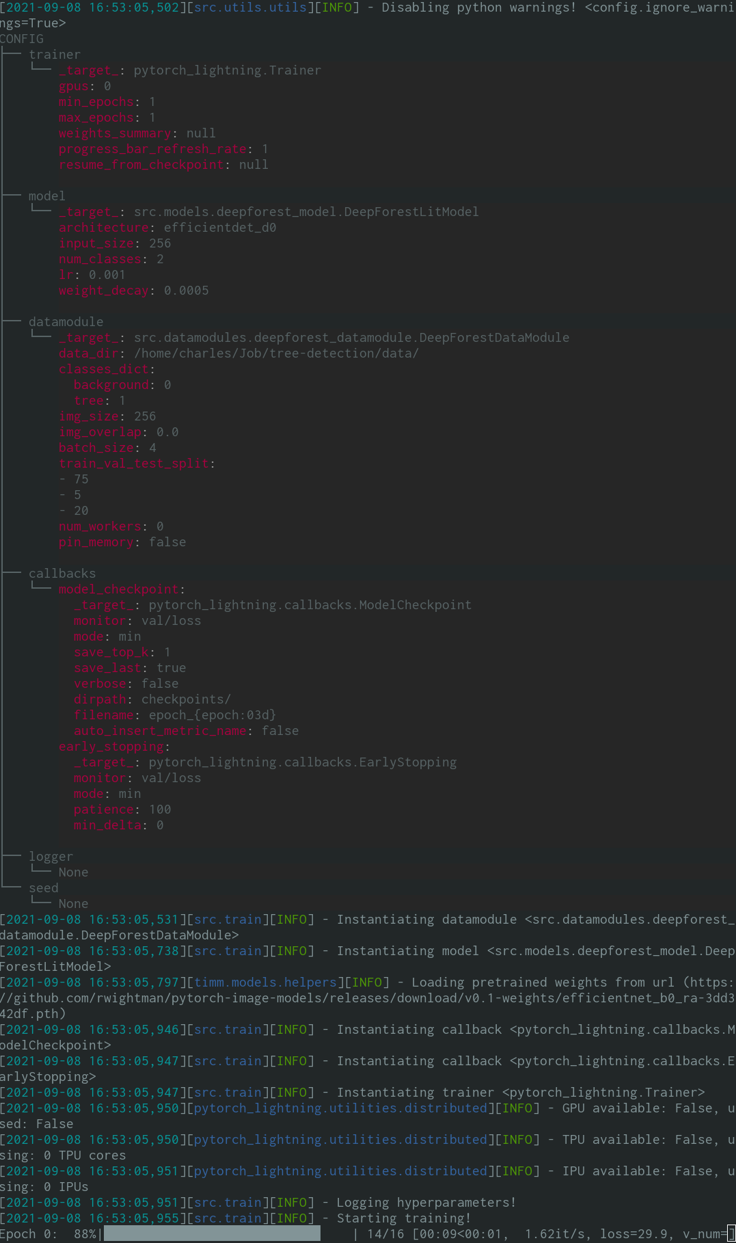Click the 'save_last: true' line
The height and width of the screenshot is (1243, 736).
click(x=130, y=668)
